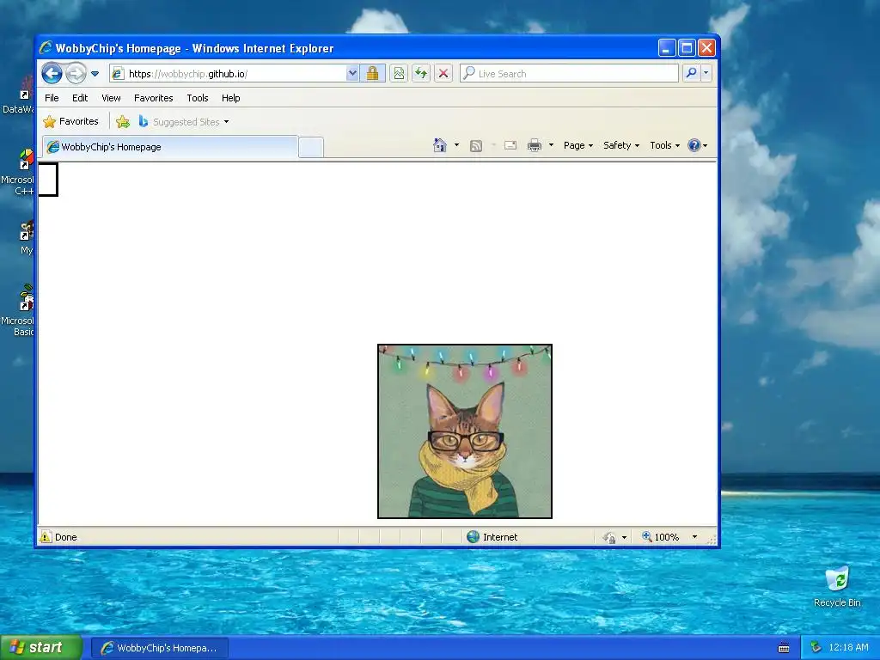880x660 pixels.
Task: Click the Refresh button
Action: pos(421,74)
